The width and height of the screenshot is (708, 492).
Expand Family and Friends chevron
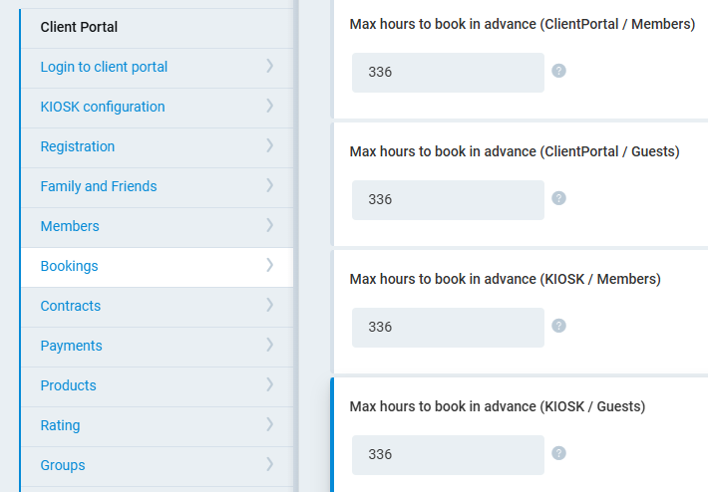point(269,186)
